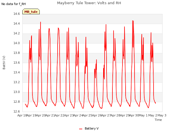The height and width of the screenshot is (134, 179).
Task: Click the Apr 28 x-axis date label
Action: point(116,115)
